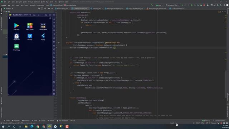Open the App Inspection tool window
This screenshot has height=129, width=229.
[x=63, y=121]
